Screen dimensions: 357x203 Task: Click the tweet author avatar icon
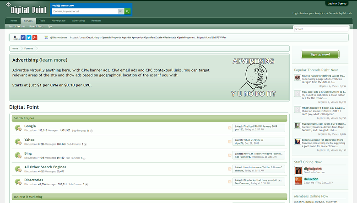coord(46,37)
